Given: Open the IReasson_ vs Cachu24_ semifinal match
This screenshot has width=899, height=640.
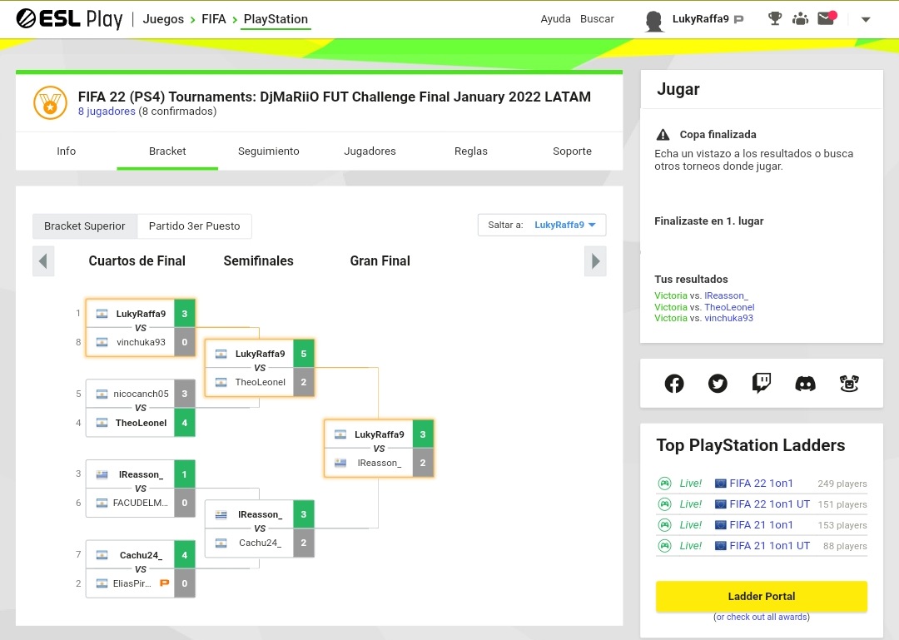Looking at the screenshot, I should (x=260, y=528).
